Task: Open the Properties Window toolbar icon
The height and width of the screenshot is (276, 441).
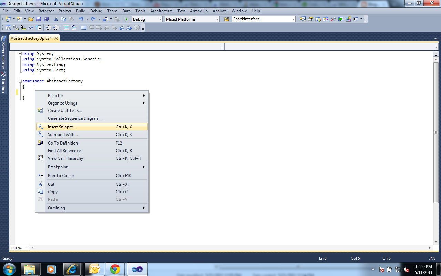Action: click(310, 19)
